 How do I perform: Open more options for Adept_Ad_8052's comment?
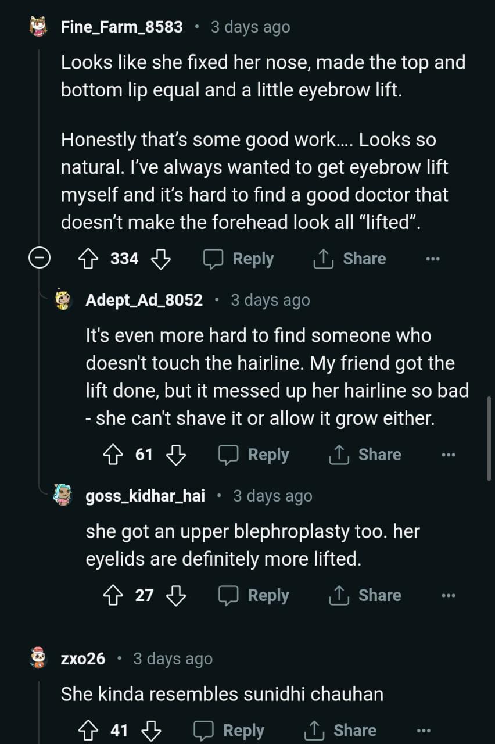pyautogui.click(x=448, y=455)
